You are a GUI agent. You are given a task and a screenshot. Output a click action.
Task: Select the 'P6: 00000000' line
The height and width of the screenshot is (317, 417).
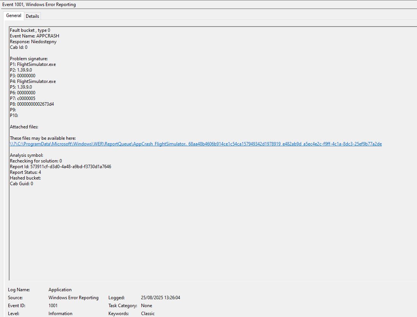click(x=23, y=93)
